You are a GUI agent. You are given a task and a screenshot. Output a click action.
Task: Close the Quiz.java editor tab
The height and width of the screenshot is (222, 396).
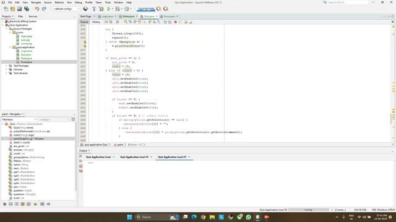click(x=157, y=17)
